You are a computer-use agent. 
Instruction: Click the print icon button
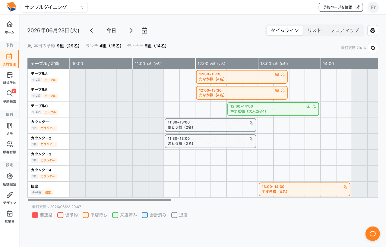pyautogui.click(x=373, y=30)
